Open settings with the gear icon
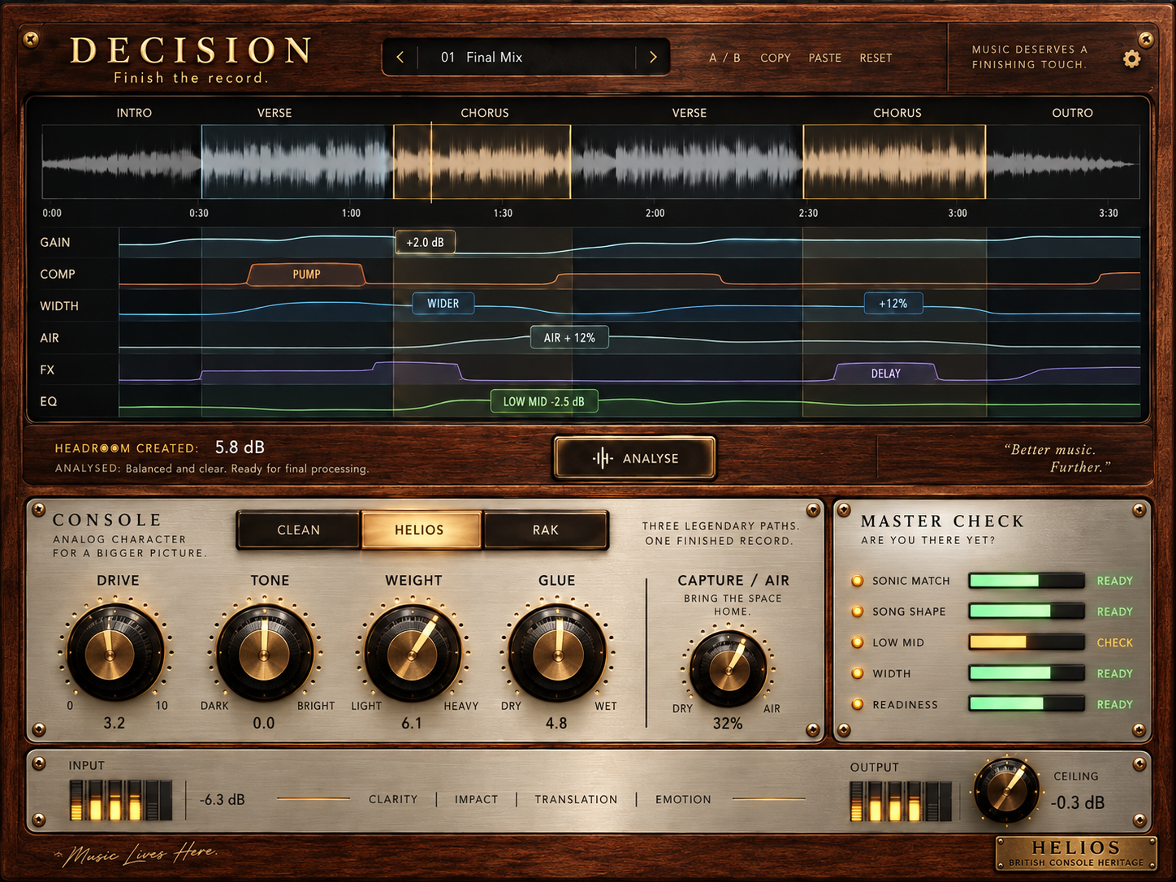The height and width of the screenshot is (882, 1176). pyautogui.click(x=1131, y=58)
